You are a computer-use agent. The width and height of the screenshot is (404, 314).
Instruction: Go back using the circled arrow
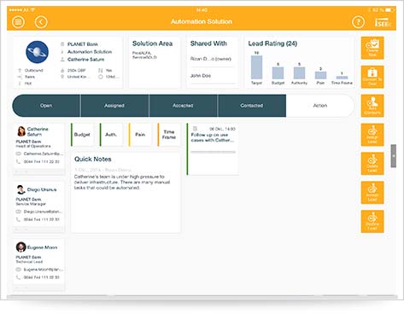(x=41, y=22)
